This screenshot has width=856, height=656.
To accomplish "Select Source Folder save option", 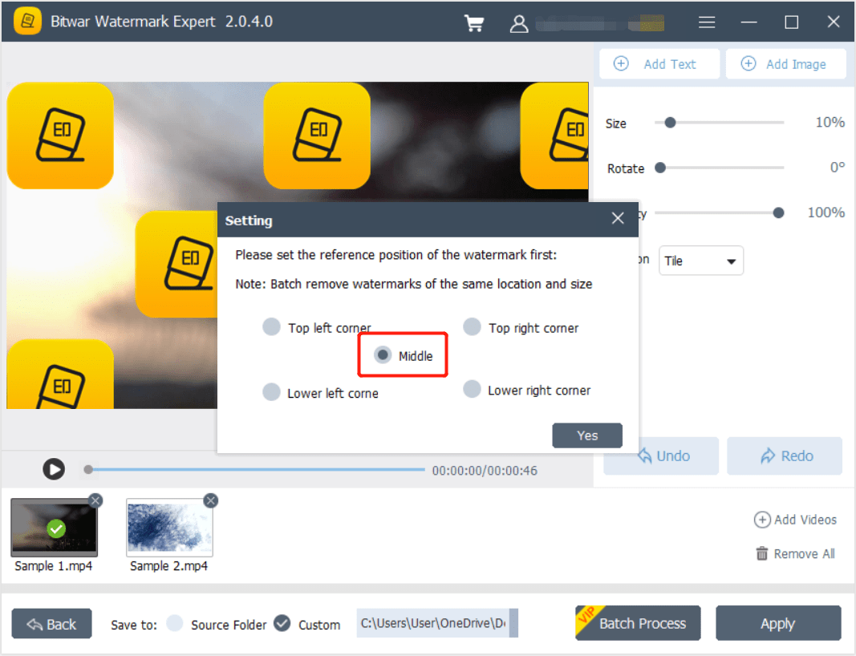I will point(175,623).
